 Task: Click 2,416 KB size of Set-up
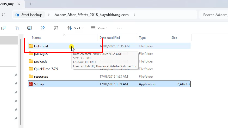pos(183,84)
